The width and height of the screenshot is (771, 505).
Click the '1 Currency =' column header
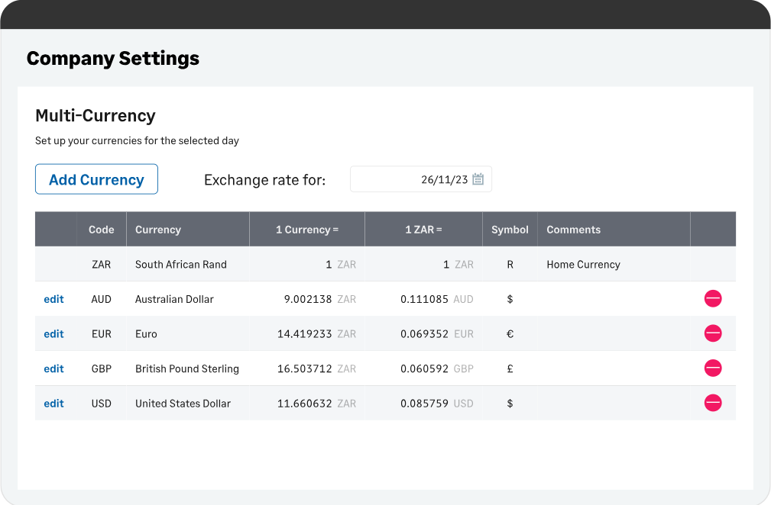[307, 229]
